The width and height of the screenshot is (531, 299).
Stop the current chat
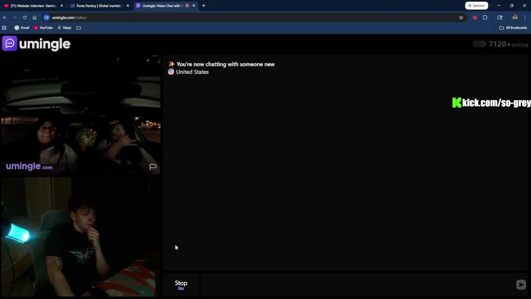click(181, 284)
